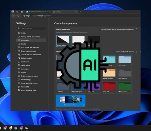Open the Chrome Web Store link

tap(94, 109)
